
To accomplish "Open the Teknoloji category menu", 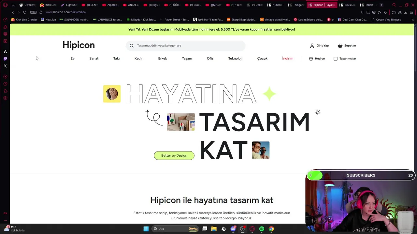I will (235, 58).
